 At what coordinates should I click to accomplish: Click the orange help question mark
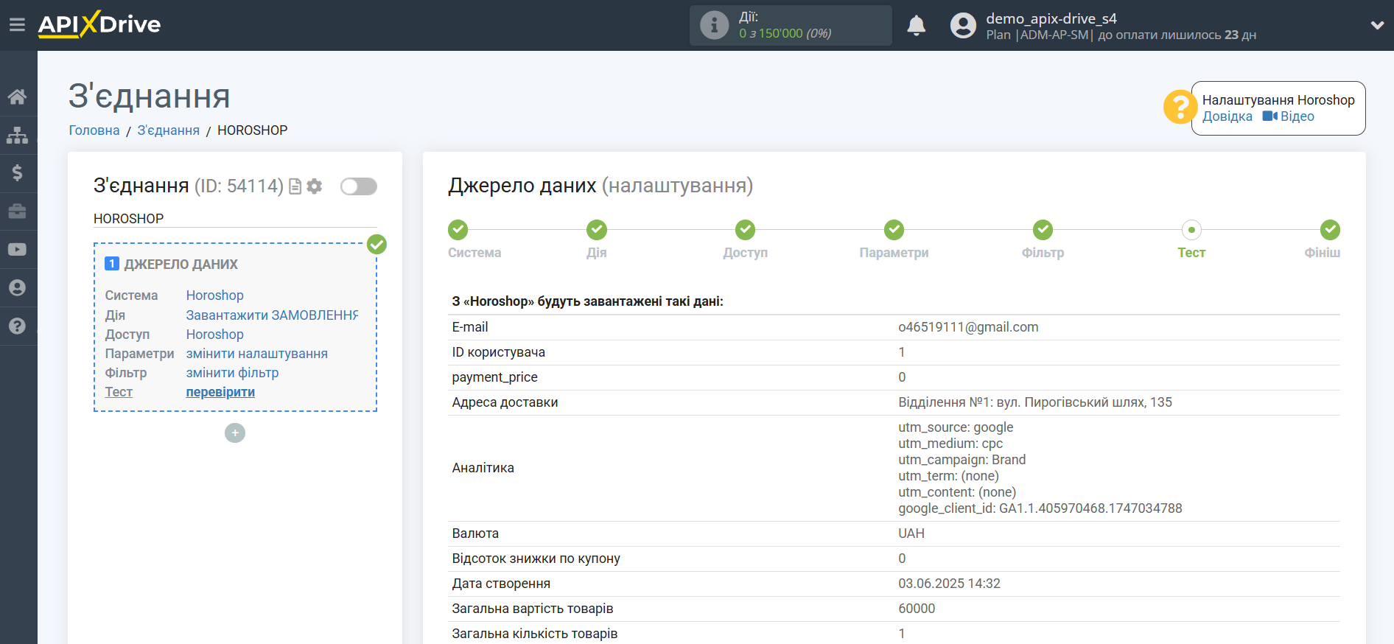1180,108
